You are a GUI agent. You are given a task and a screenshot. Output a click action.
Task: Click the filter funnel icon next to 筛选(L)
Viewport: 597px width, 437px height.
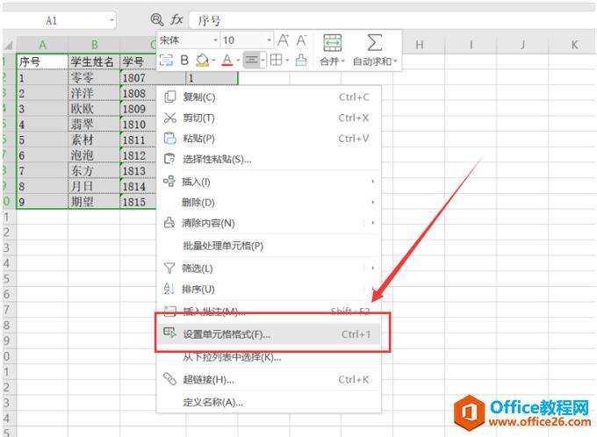(x=169, y=268)
